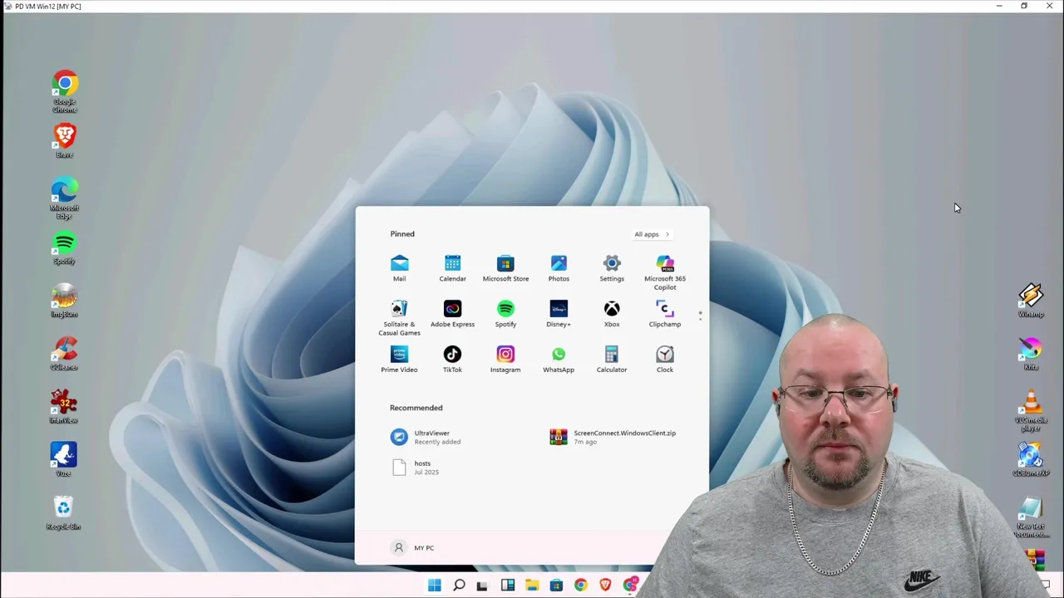Open the Xbox app
Viewport: 1064px width, 598px height.
[x=612, y=314]
